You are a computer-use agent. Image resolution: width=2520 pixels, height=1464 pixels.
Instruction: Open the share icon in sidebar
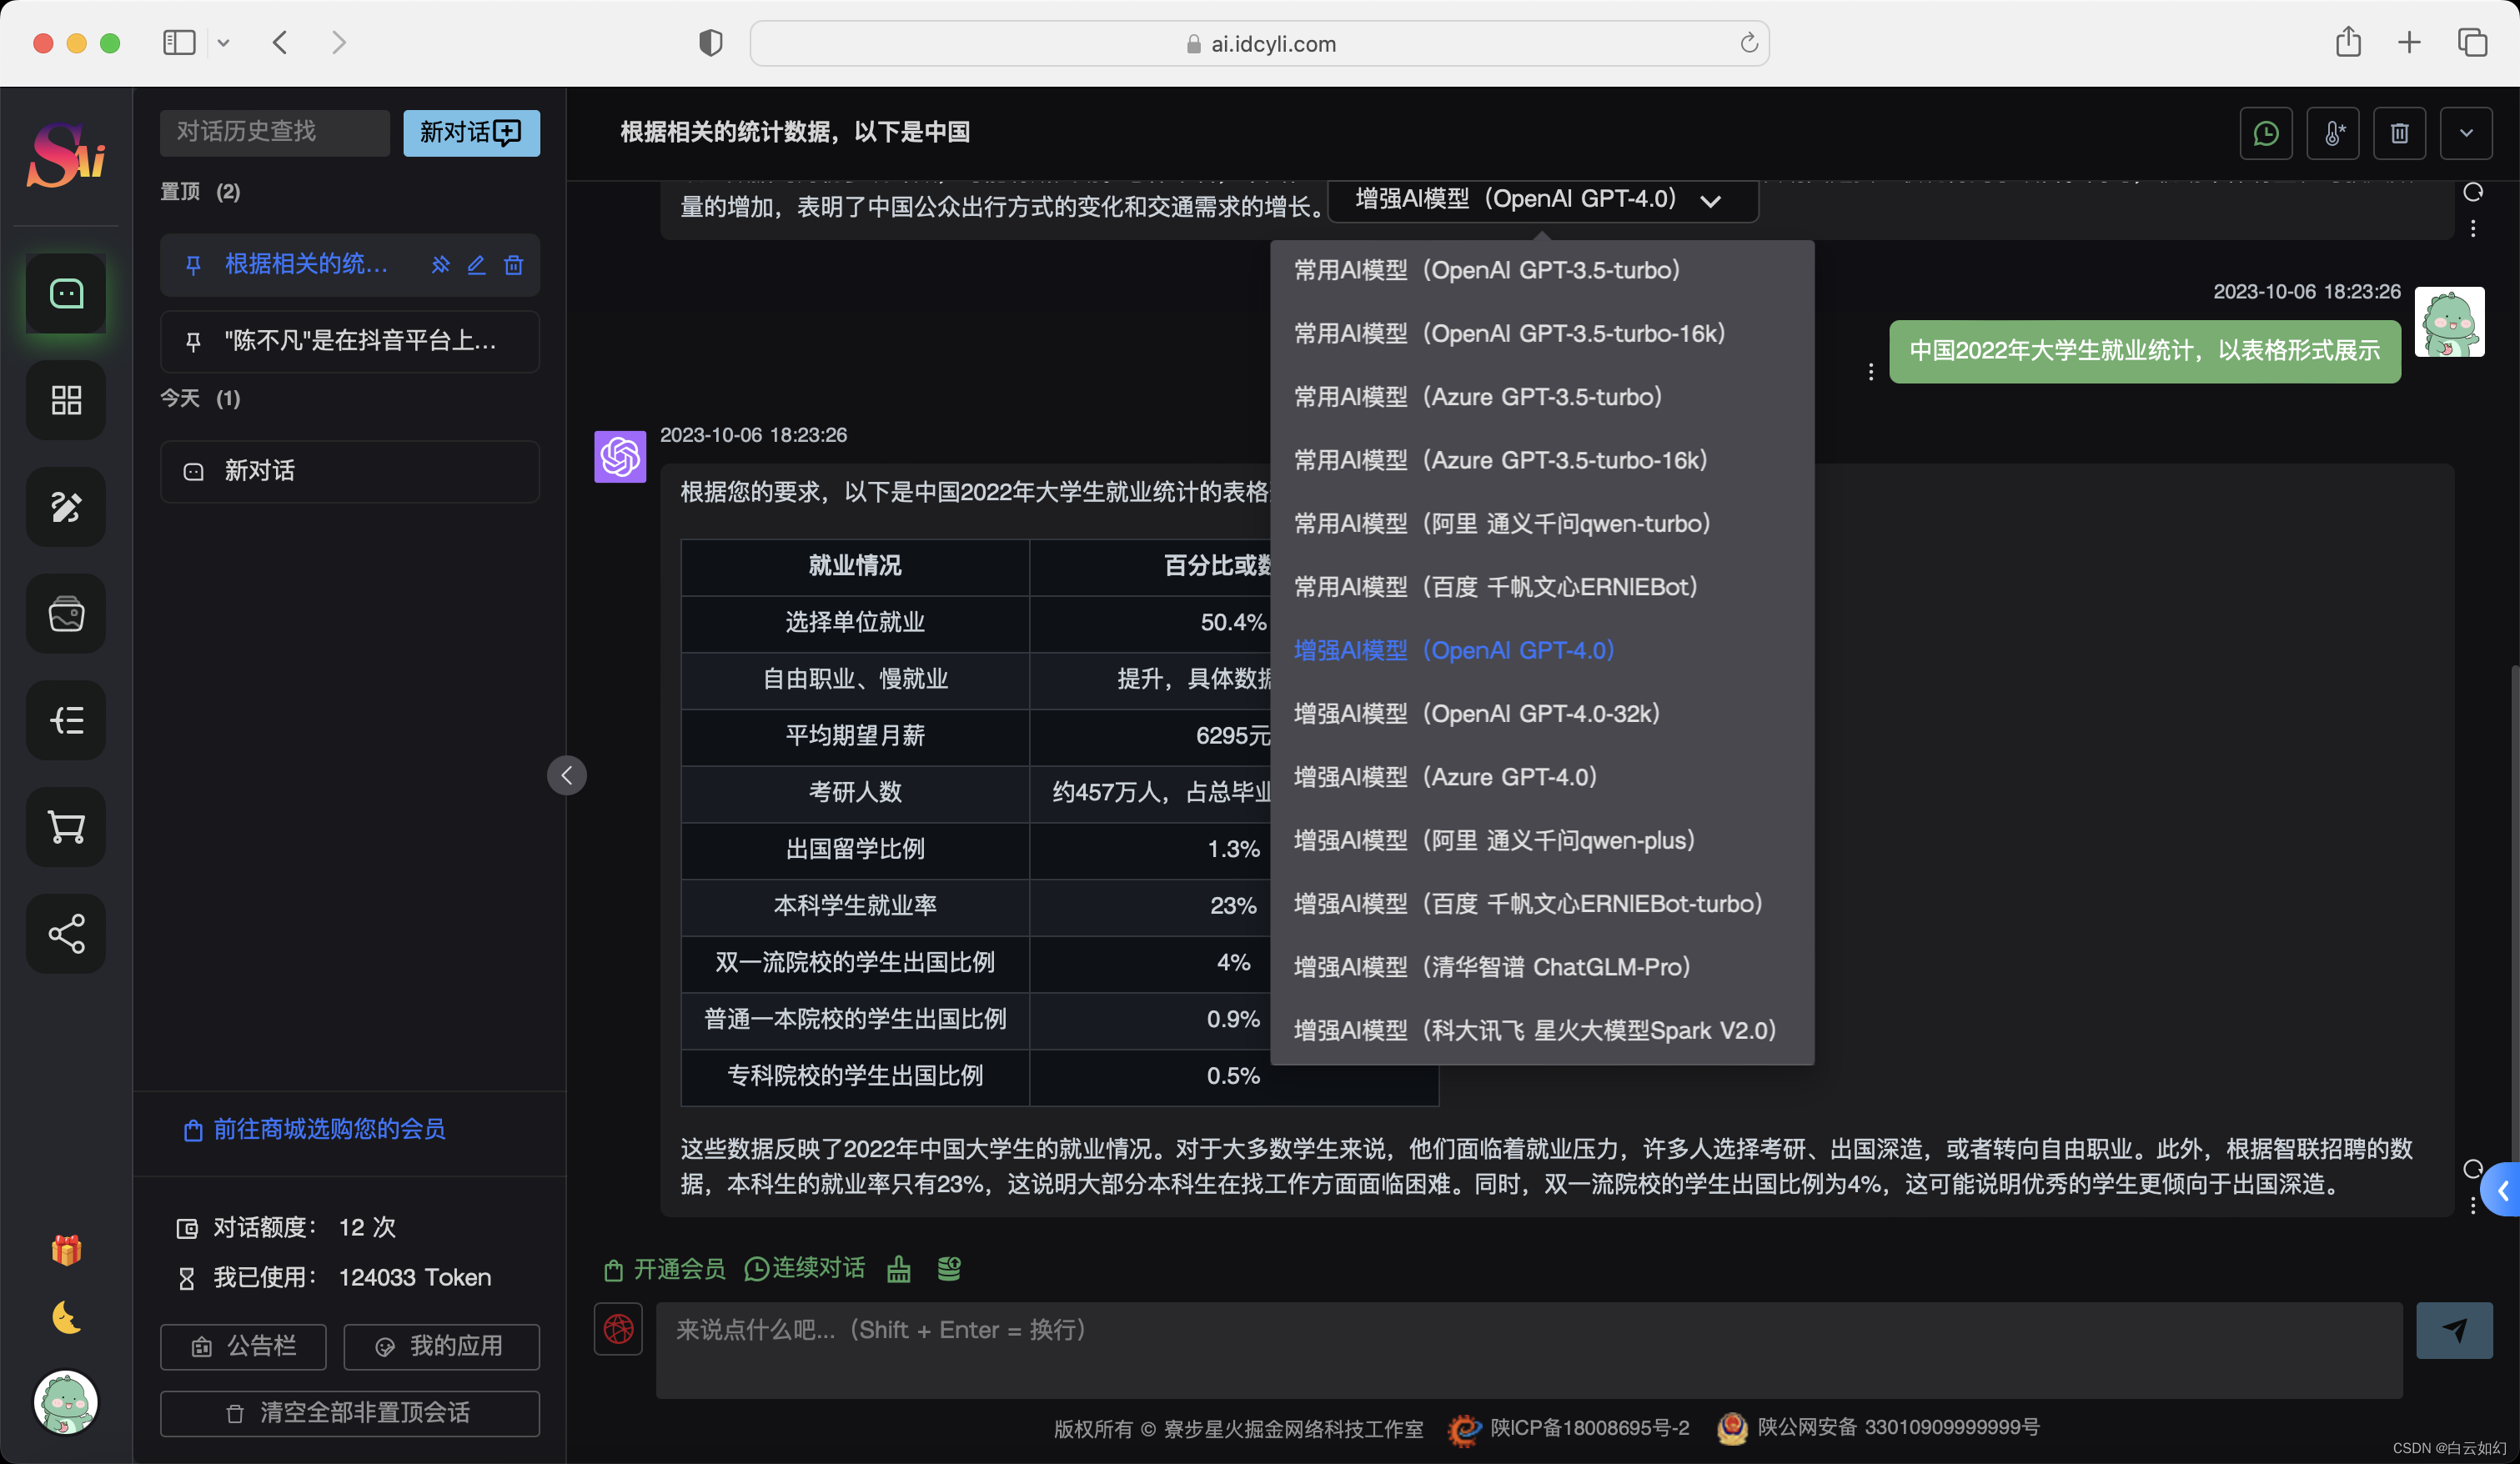[x=66, y=934]
